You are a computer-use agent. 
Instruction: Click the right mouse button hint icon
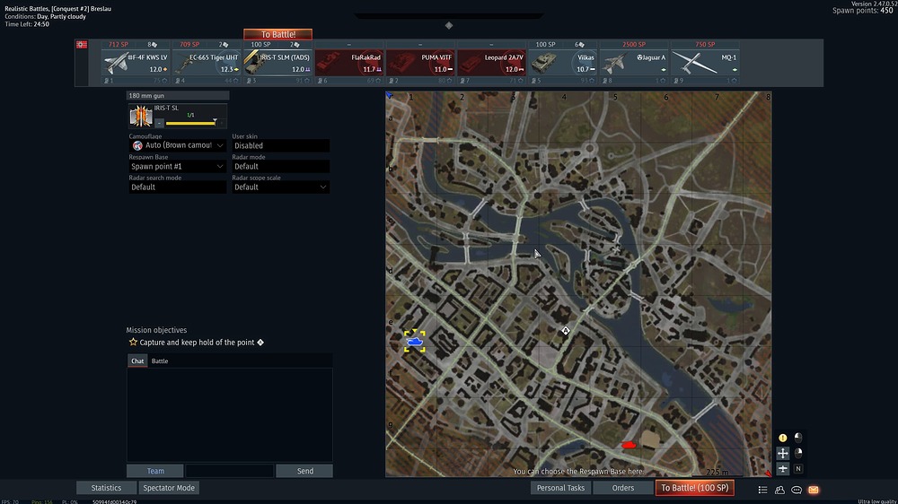coord(798,453)
